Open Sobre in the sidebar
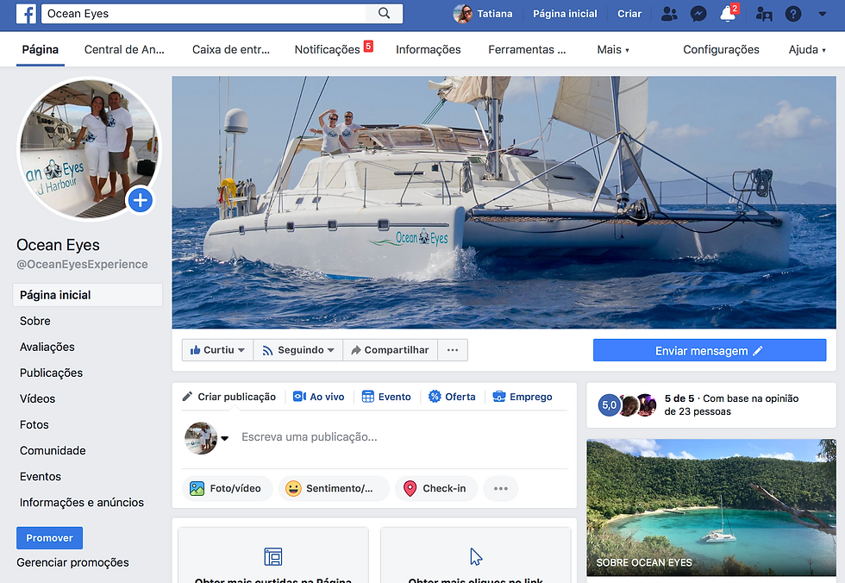Screen dimensions: 845x583 tap(35, 321)
